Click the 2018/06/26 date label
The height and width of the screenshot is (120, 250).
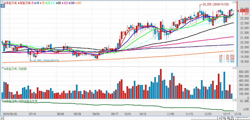coord(10,114)
